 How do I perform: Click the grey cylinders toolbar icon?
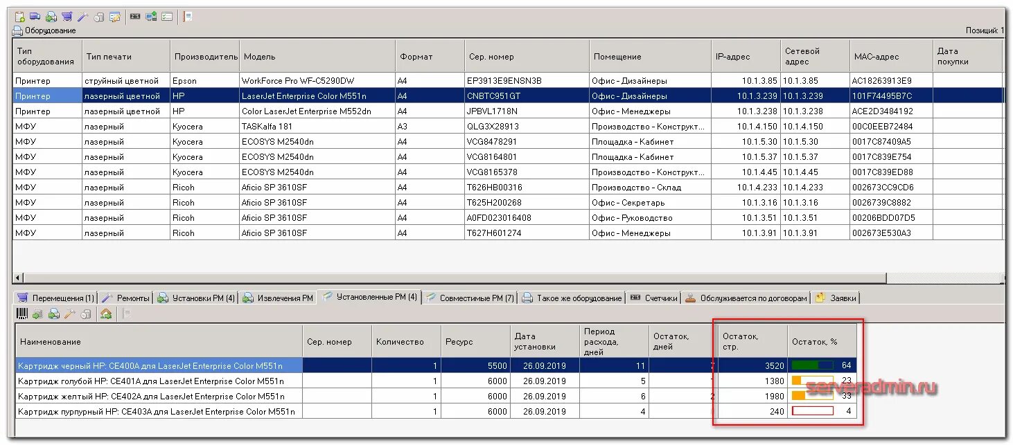click(99, 17)
